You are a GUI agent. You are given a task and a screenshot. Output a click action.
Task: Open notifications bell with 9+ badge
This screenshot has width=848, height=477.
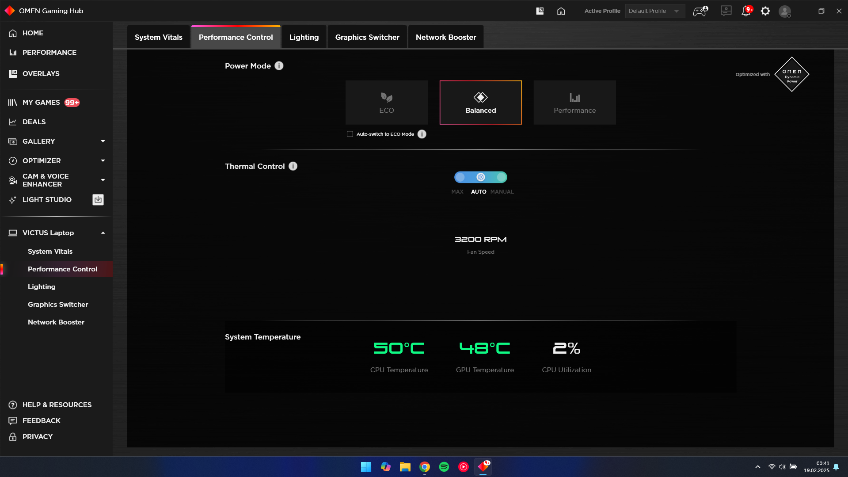[x=747, y=11]
